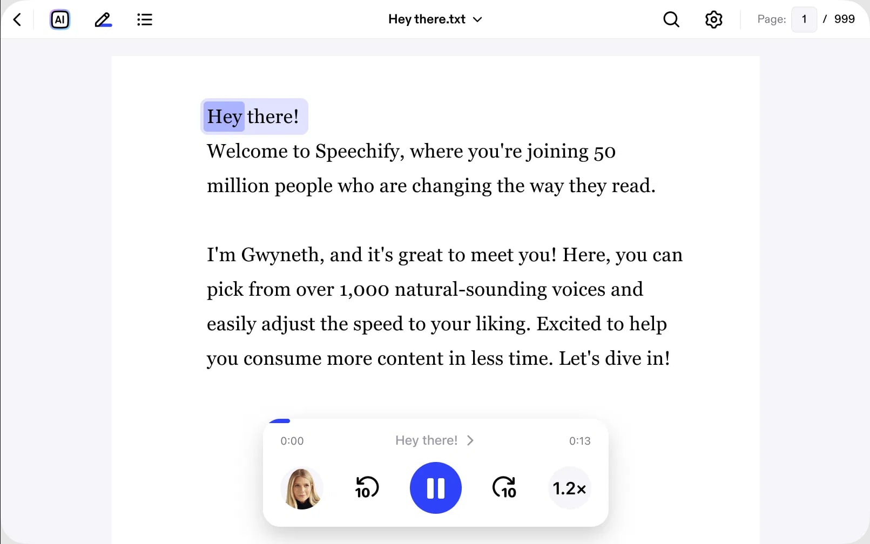Change the 1.2x playback speed

(x=570, y=488)
